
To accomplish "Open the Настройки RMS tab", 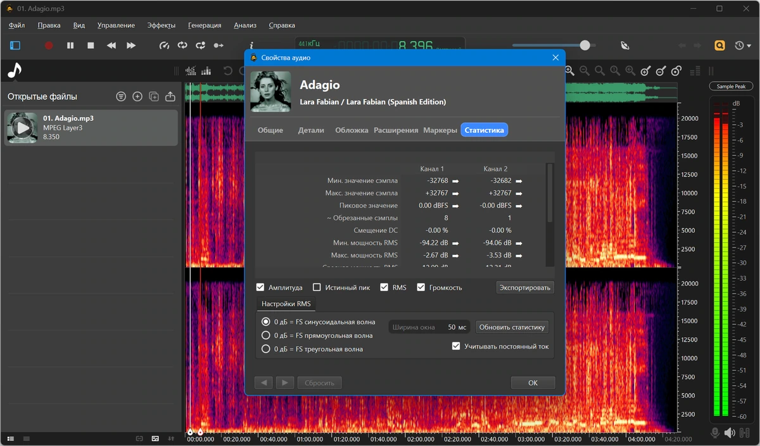I will point(286,304).
